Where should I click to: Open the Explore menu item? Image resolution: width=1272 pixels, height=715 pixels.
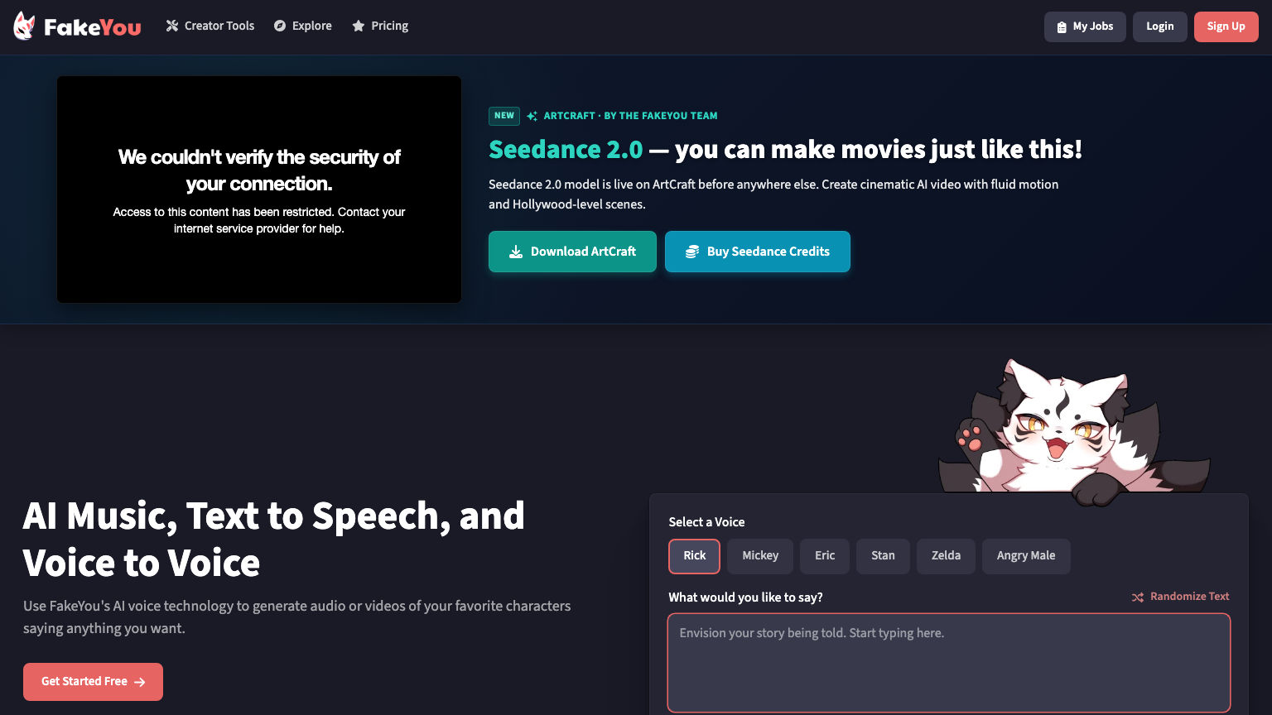click(303, 26)
